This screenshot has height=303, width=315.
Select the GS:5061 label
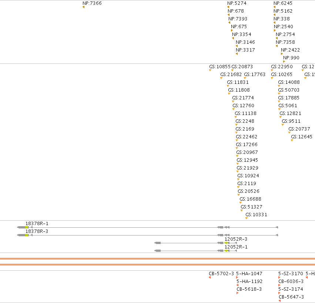pyautogui.click(x=288, y=105)
